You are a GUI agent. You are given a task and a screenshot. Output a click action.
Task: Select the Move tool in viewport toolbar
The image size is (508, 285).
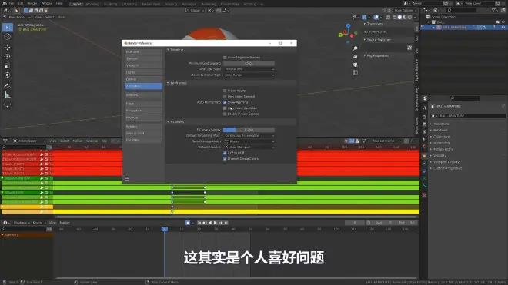tap(7, 47)
